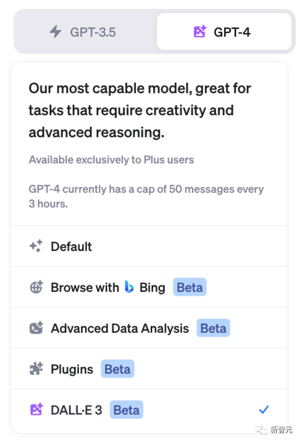Click the Beta badge next to DALL·E 3
Image resolution: width=302 pixels, height=443 pixels.
[x=127, y=409]
